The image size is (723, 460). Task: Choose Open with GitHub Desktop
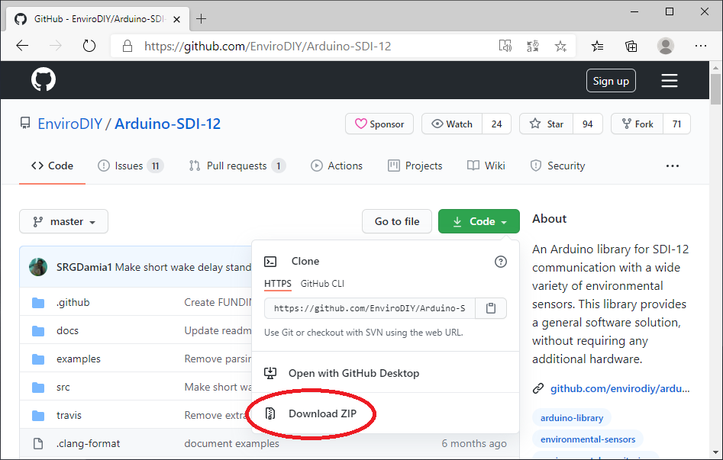(x=353, y=373)
